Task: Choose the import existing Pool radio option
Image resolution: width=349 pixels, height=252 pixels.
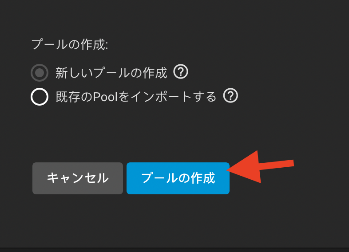Action: tap(40, 97)
